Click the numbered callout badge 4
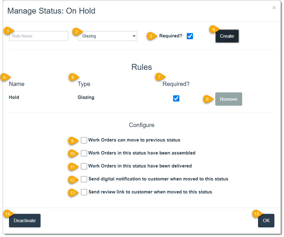 (213, 29)
